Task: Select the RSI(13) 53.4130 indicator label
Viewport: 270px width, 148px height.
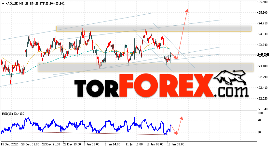Action: click(13, 114)
